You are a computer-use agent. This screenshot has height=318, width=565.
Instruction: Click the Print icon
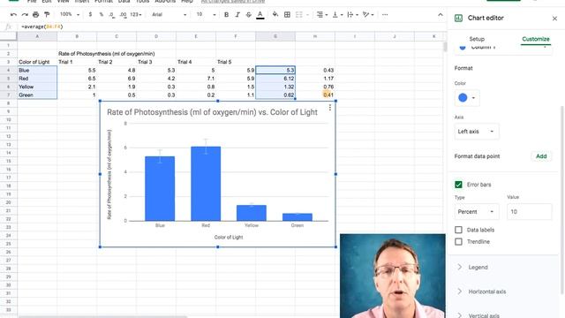point(35,15)
